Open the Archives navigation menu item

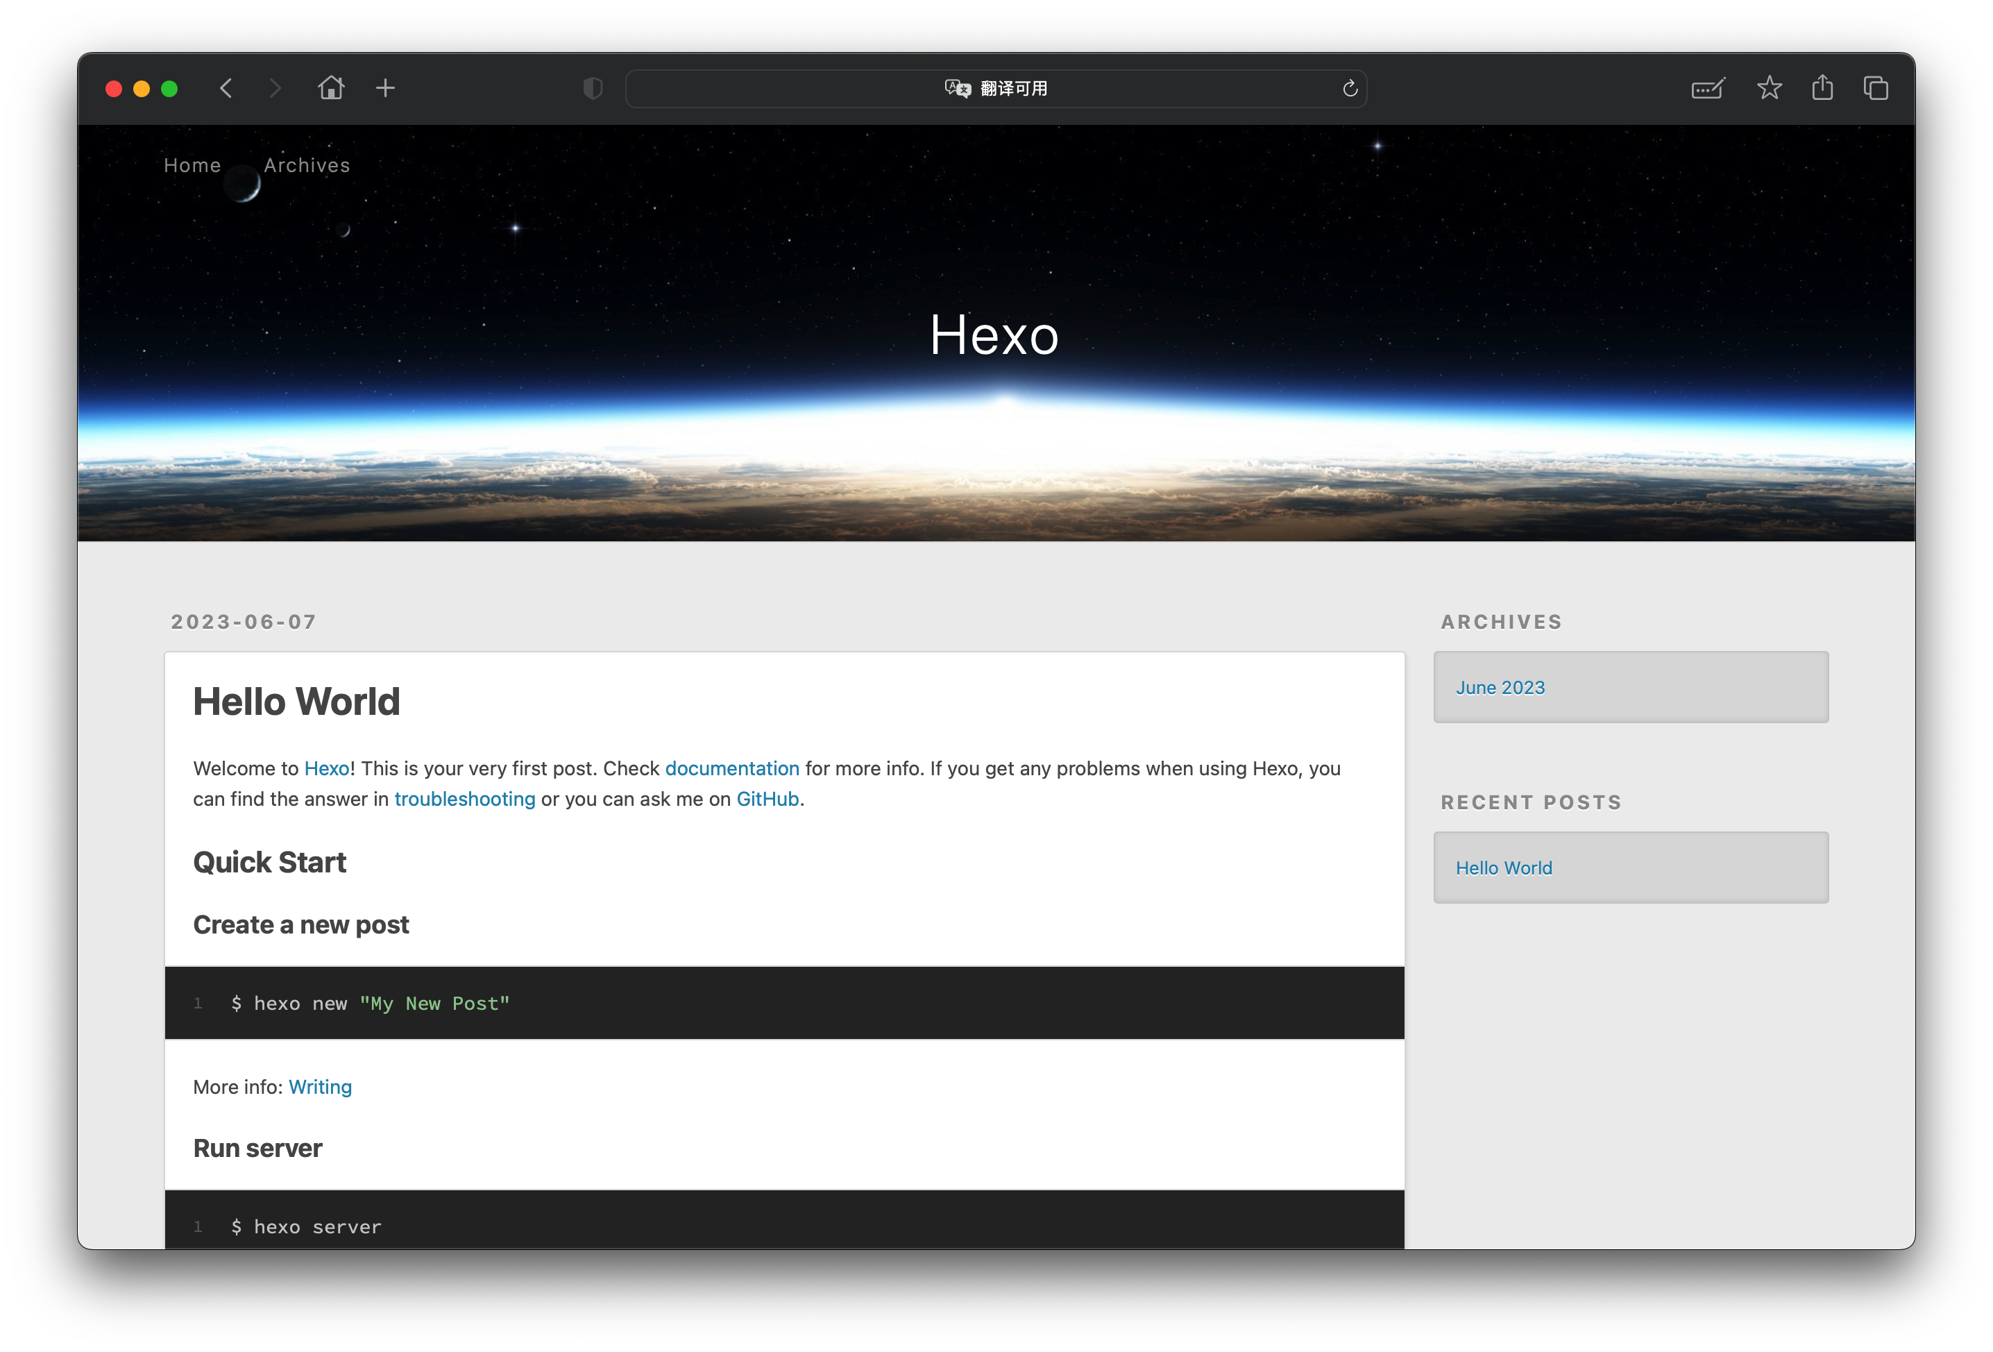tap(307, 164)
